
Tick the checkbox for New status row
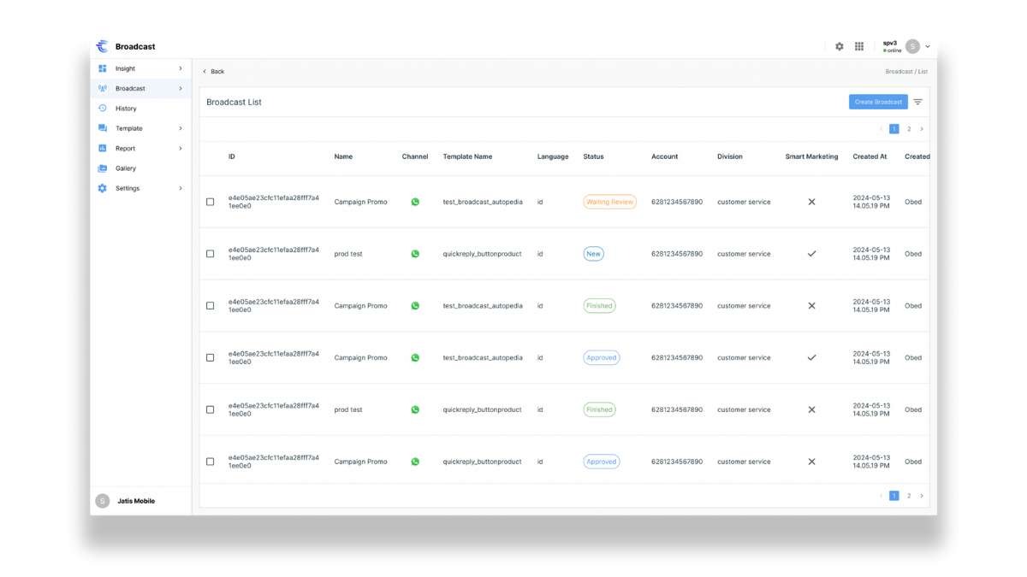(x=211, y=254)
